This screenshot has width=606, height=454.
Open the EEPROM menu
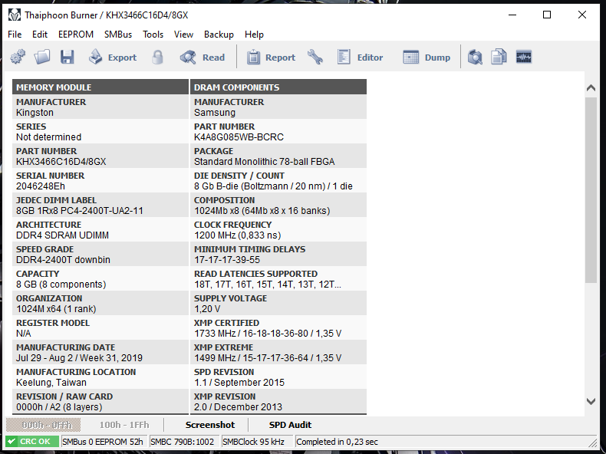point(76,35)
